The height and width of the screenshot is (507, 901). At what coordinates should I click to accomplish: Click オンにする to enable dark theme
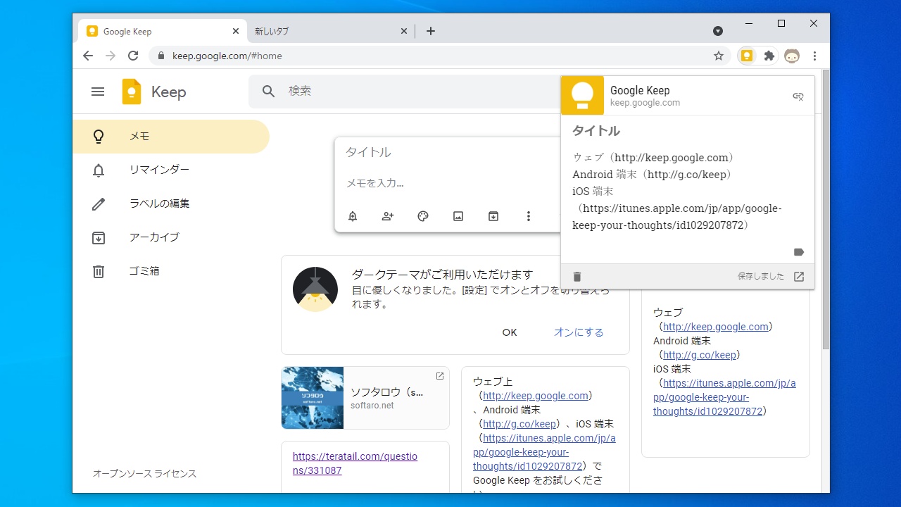(x=579, y=332)
